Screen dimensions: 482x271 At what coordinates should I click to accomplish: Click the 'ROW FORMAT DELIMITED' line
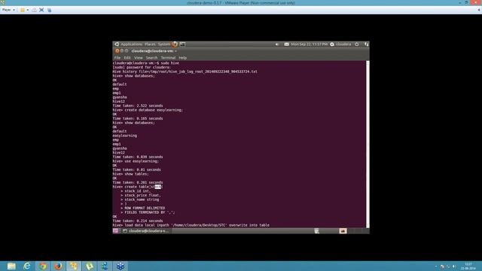point(145,208)
